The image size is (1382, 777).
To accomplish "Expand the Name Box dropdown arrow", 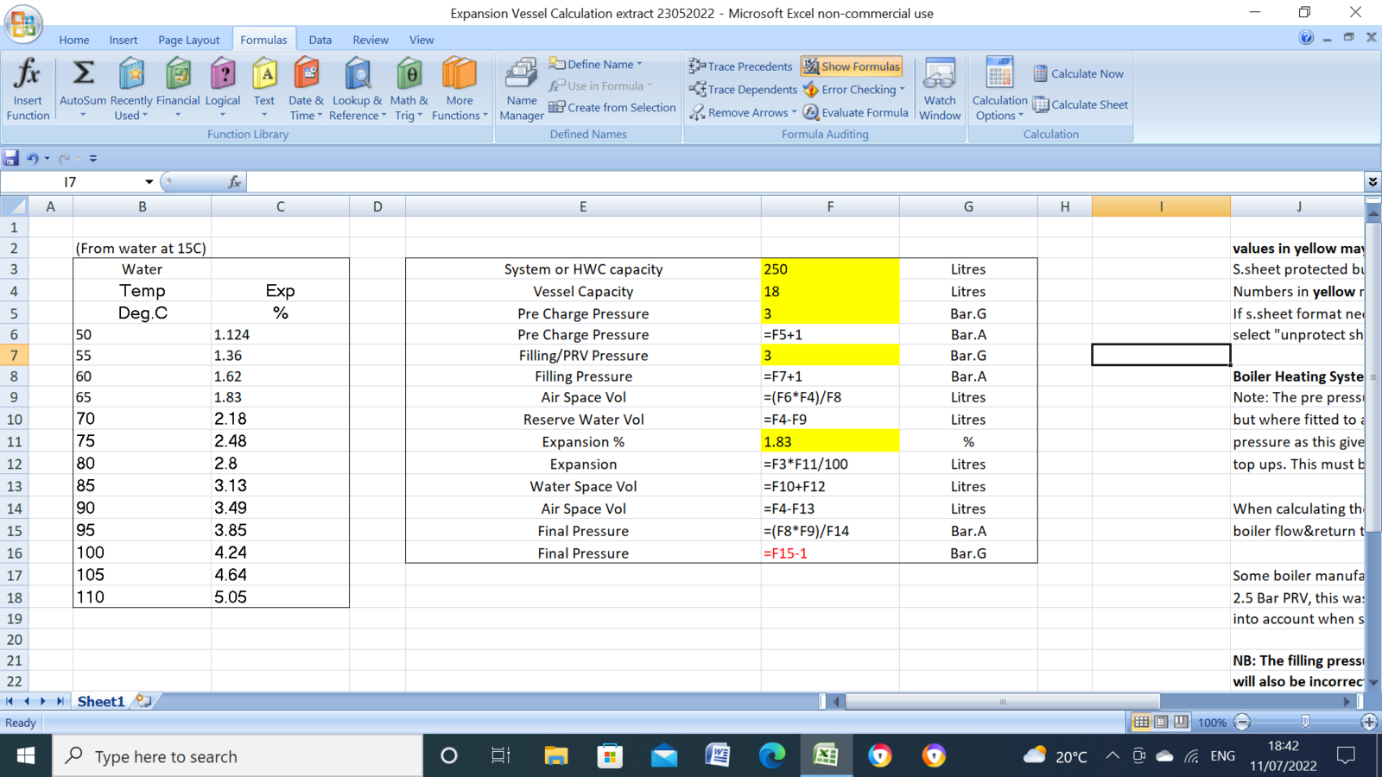I will [149, 182].
